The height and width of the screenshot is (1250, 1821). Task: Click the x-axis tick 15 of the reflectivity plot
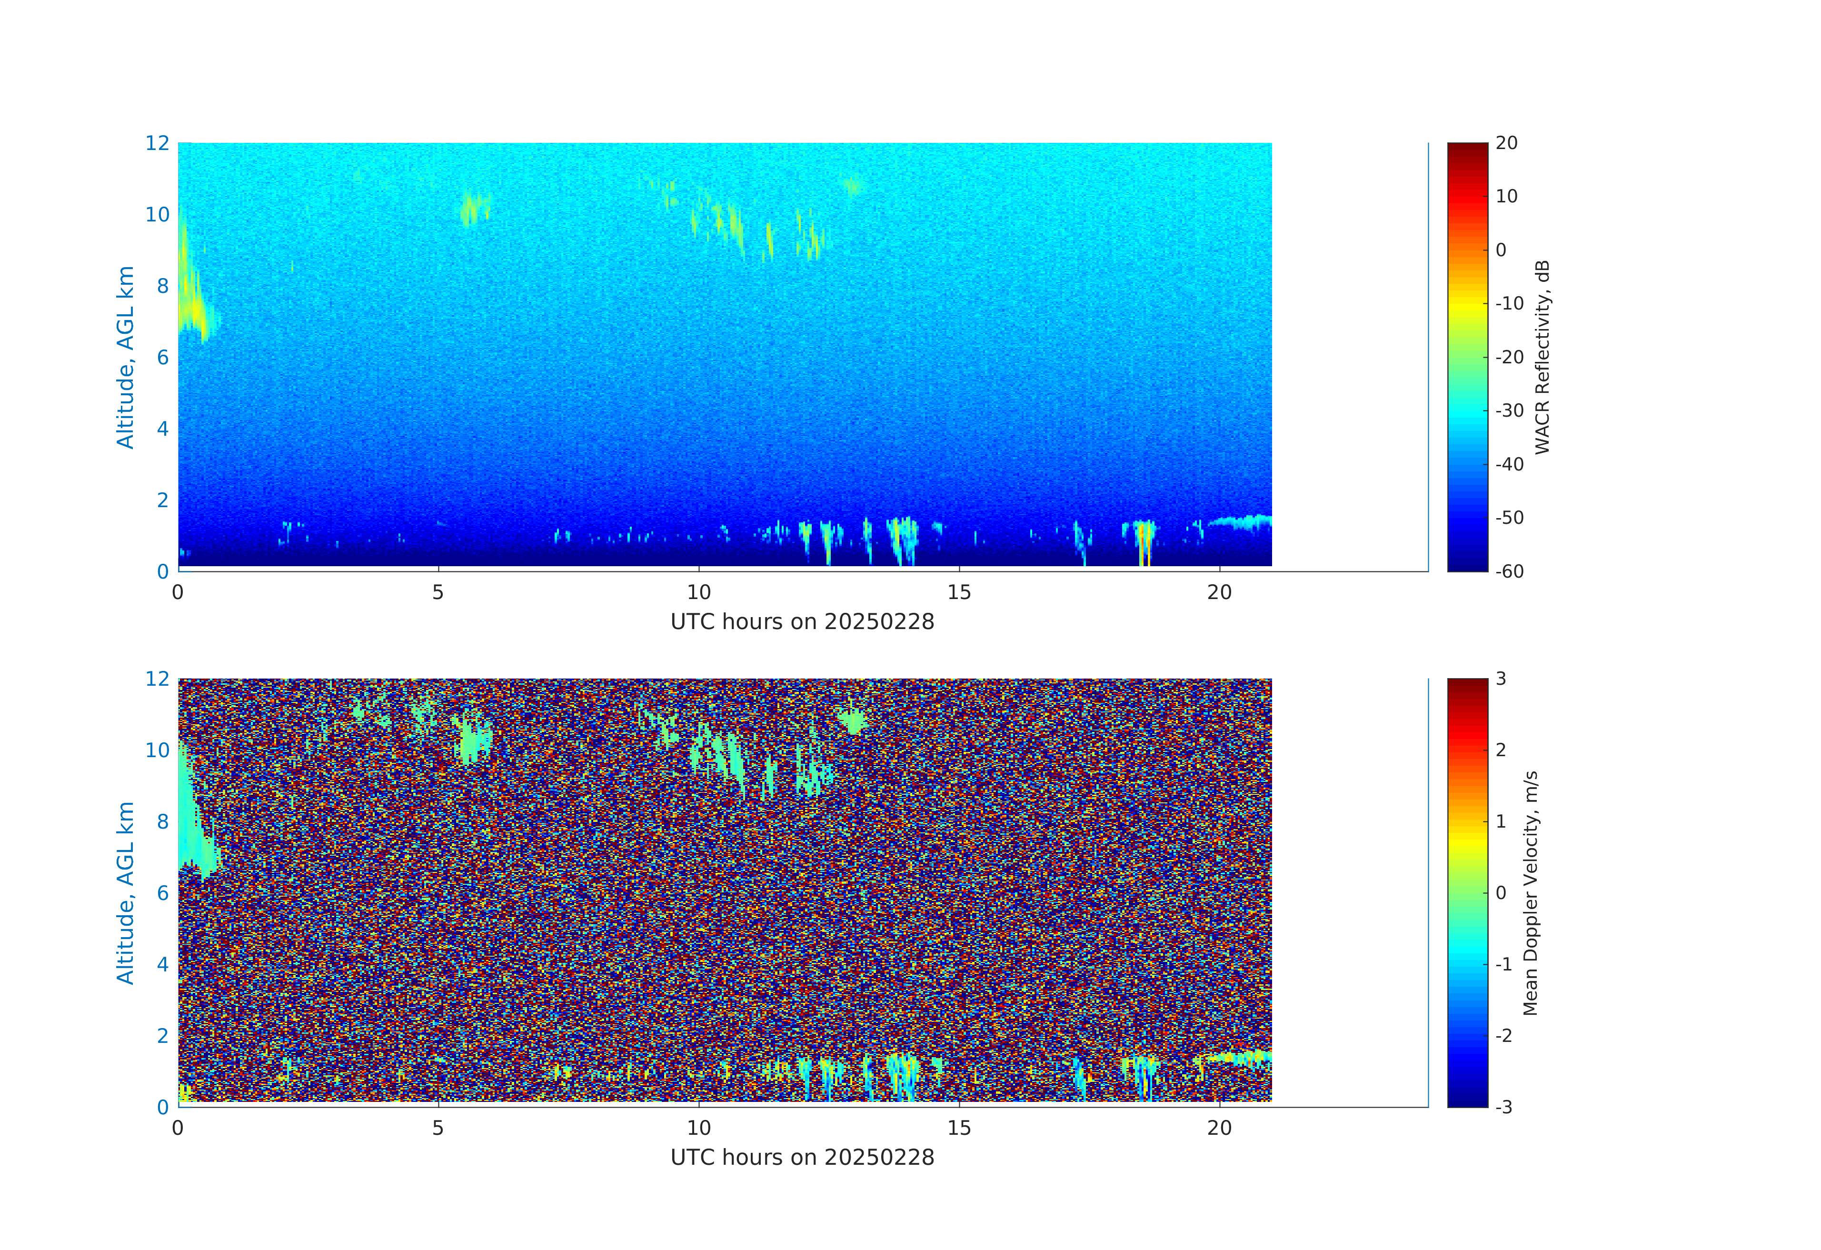click(x=959, y=592)
